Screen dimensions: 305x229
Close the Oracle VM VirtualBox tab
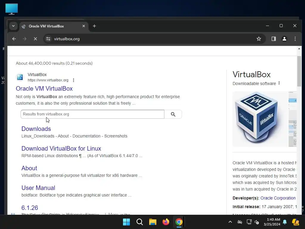tap(84, 26)
